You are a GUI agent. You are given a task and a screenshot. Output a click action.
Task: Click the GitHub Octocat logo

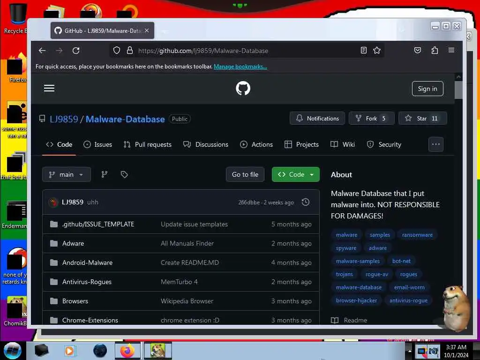click(x=243, y=89)
